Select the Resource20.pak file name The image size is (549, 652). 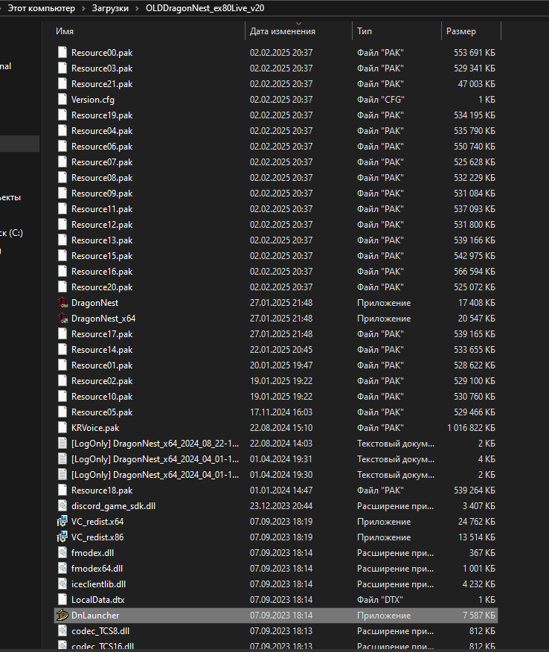point(102,287)
